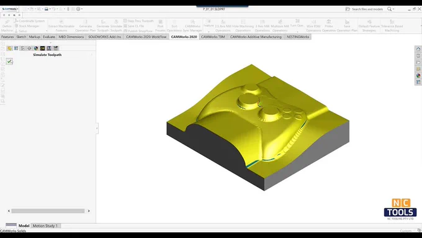This screenshot has height=238, width=422.
Task: Click the search magnifier icon
Action: (x=389, y=9)
